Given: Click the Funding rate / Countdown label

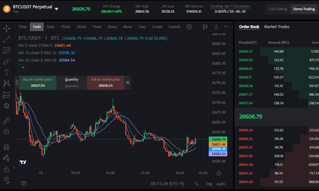Looking at the screenshot, I should point(230,6).
